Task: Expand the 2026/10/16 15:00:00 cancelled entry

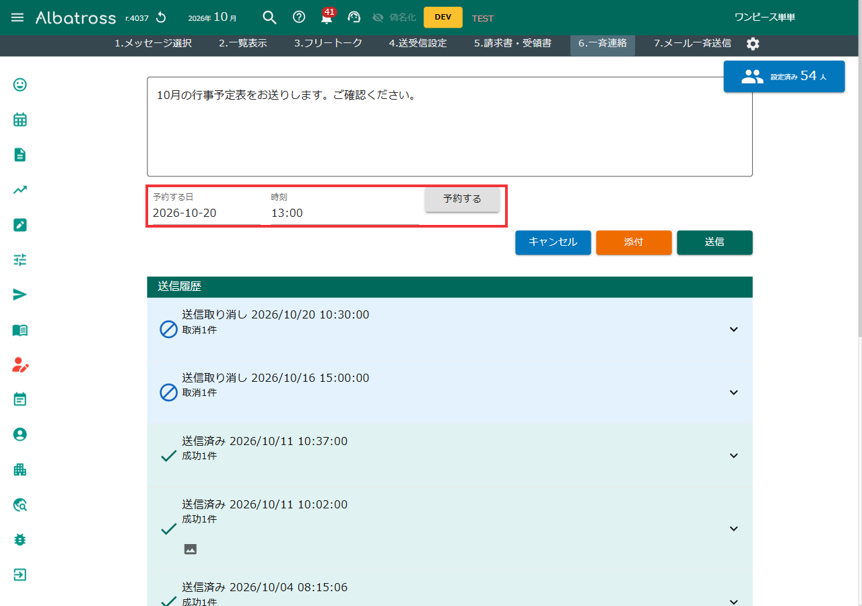Action: [x=734, y=393]
